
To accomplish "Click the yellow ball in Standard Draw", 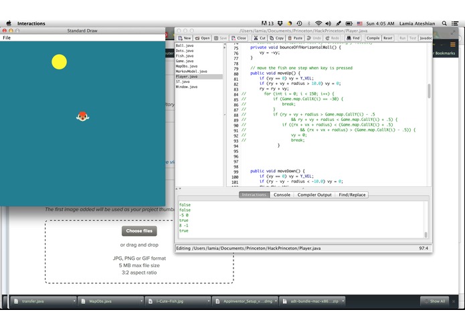I will tap(59, 62).
